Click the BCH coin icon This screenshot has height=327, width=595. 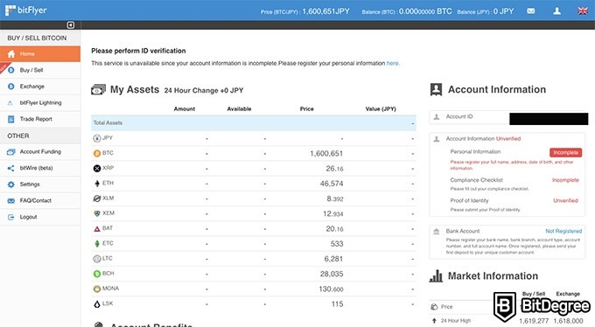[97, 274]
